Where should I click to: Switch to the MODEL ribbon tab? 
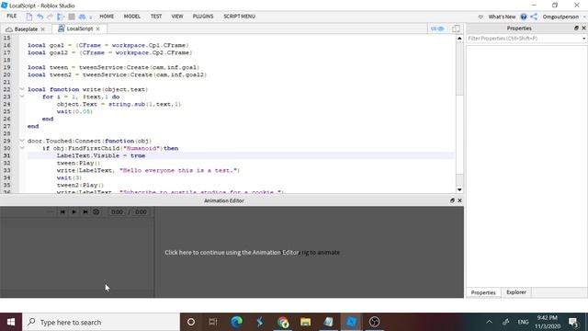[x=132, y=17]
